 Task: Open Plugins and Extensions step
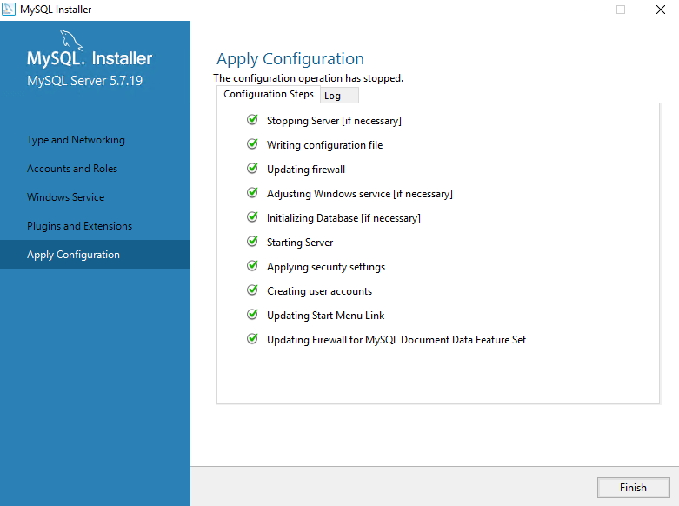point(79,226)
